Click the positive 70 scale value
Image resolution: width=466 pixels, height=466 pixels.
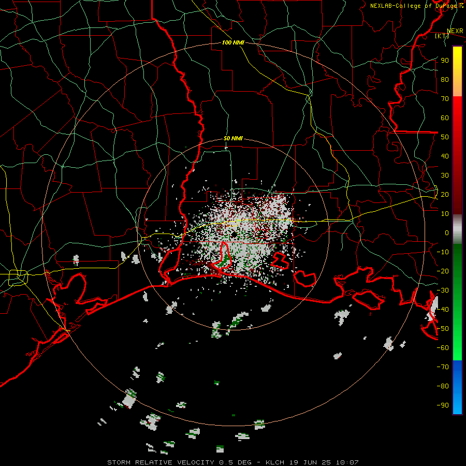point(445,99)
